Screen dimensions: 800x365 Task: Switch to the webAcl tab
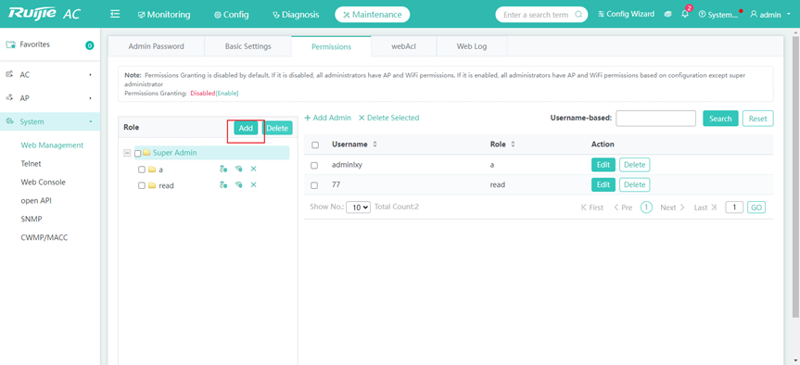pyautogui.click(x=404, y=46)
